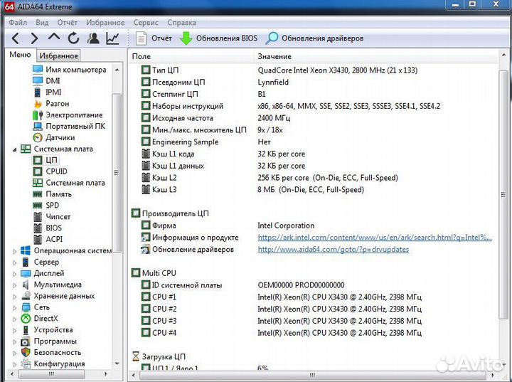Click sidebar tree scroll-down arrow

point(117,364)
